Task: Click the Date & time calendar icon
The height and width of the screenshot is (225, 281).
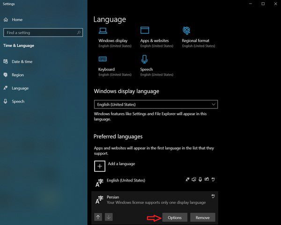Action: point(6,62)
